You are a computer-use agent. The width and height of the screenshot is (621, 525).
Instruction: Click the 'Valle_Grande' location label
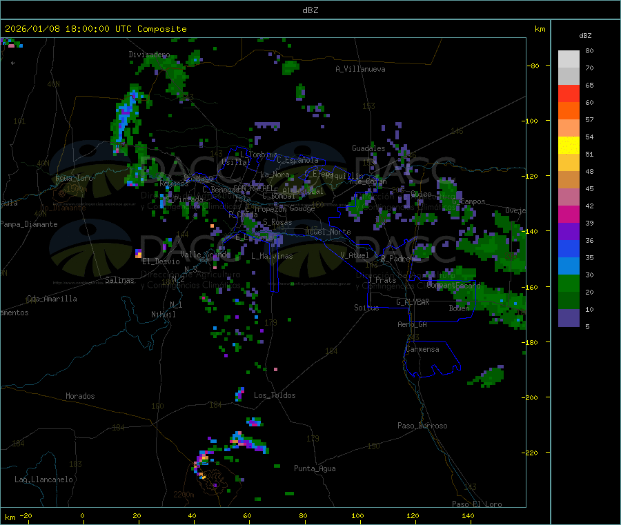point(205,254)
